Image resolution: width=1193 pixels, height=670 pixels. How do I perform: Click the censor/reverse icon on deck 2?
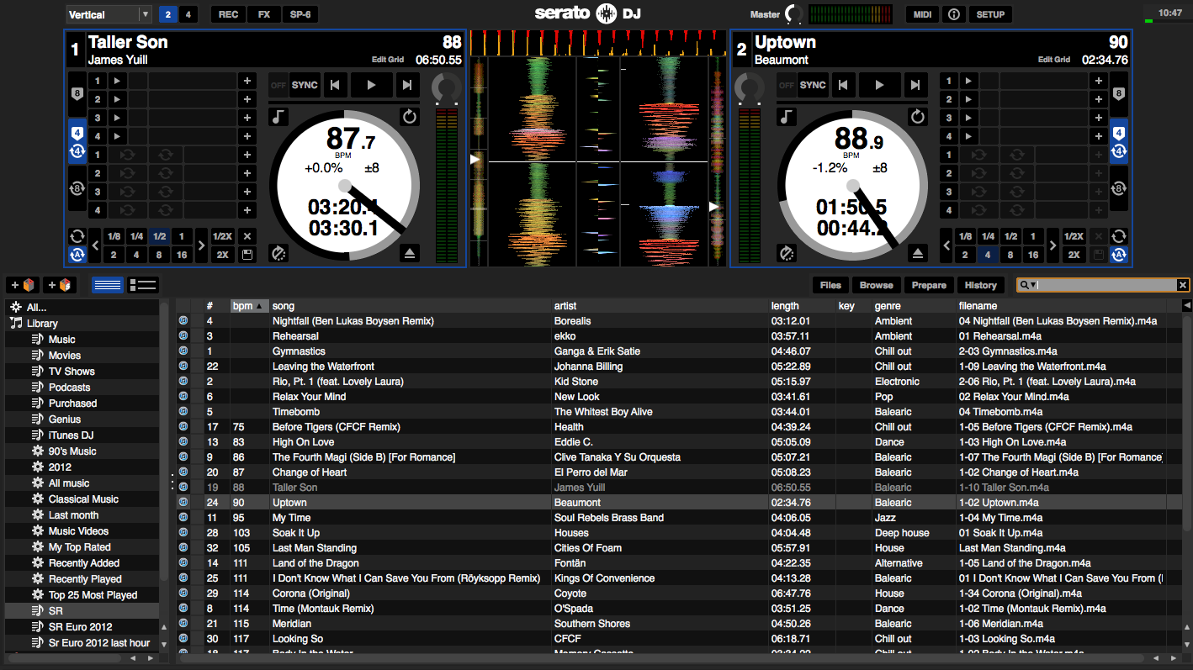918,117
